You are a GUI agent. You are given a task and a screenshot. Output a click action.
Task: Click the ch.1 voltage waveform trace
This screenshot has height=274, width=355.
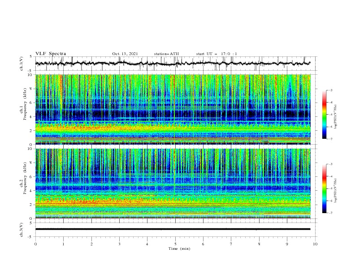click(x=173, y=63)
